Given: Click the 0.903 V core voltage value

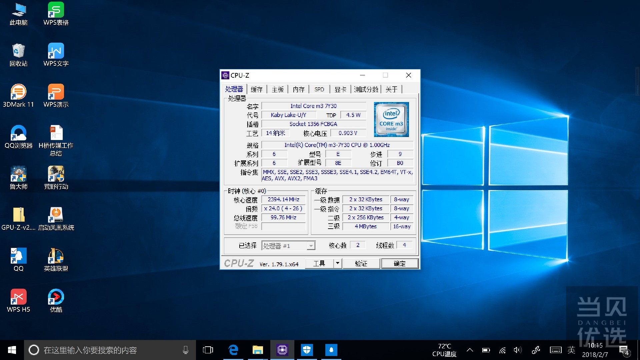Looking at the screenshot, I should [348, 133].
